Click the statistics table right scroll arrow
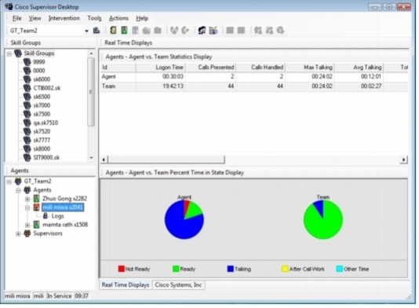The width and height of the screenshot is (419, 308). click(403, 159)
